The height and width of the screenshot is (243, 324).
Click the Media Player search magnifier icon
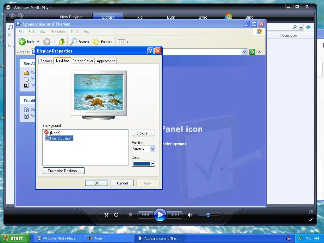295,27
